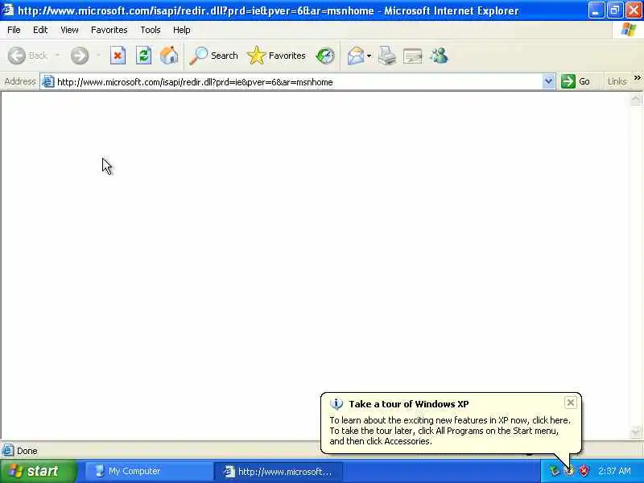Restore down the Internet Explorer window

coord(615,10)
